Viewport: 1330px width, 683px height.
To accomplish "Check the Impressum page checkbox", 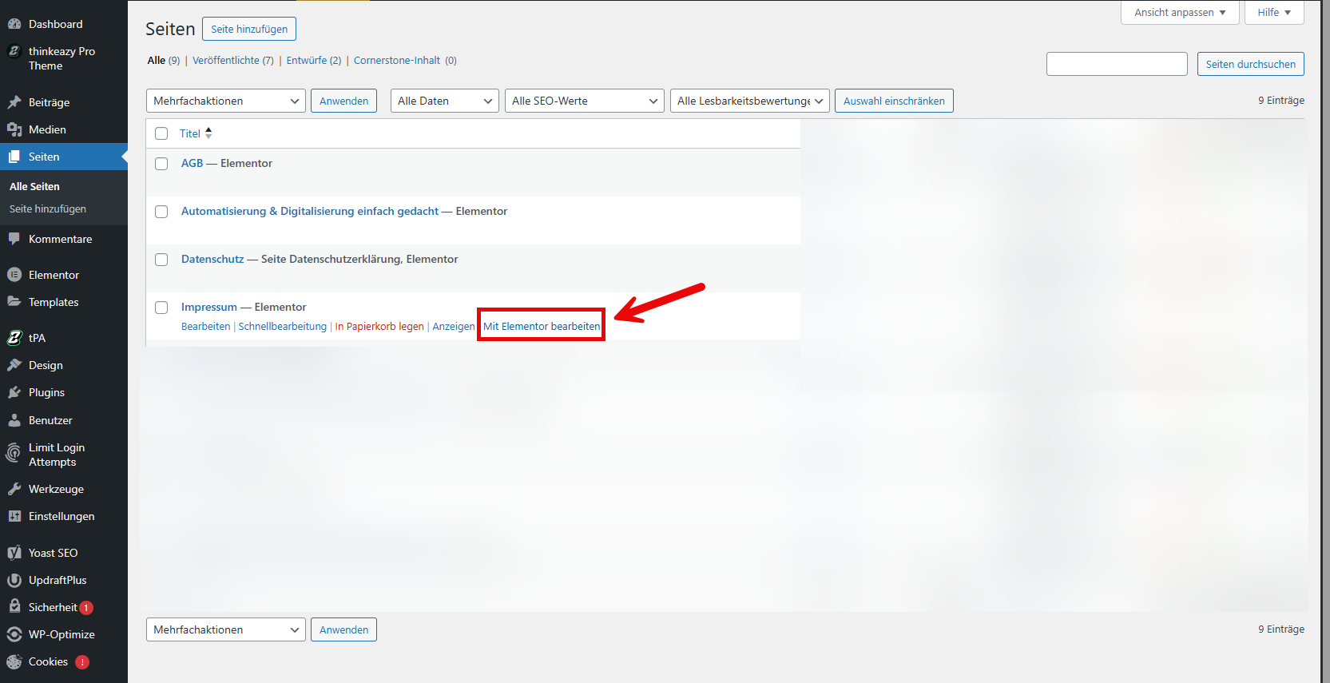I will [x=161, y=308].
